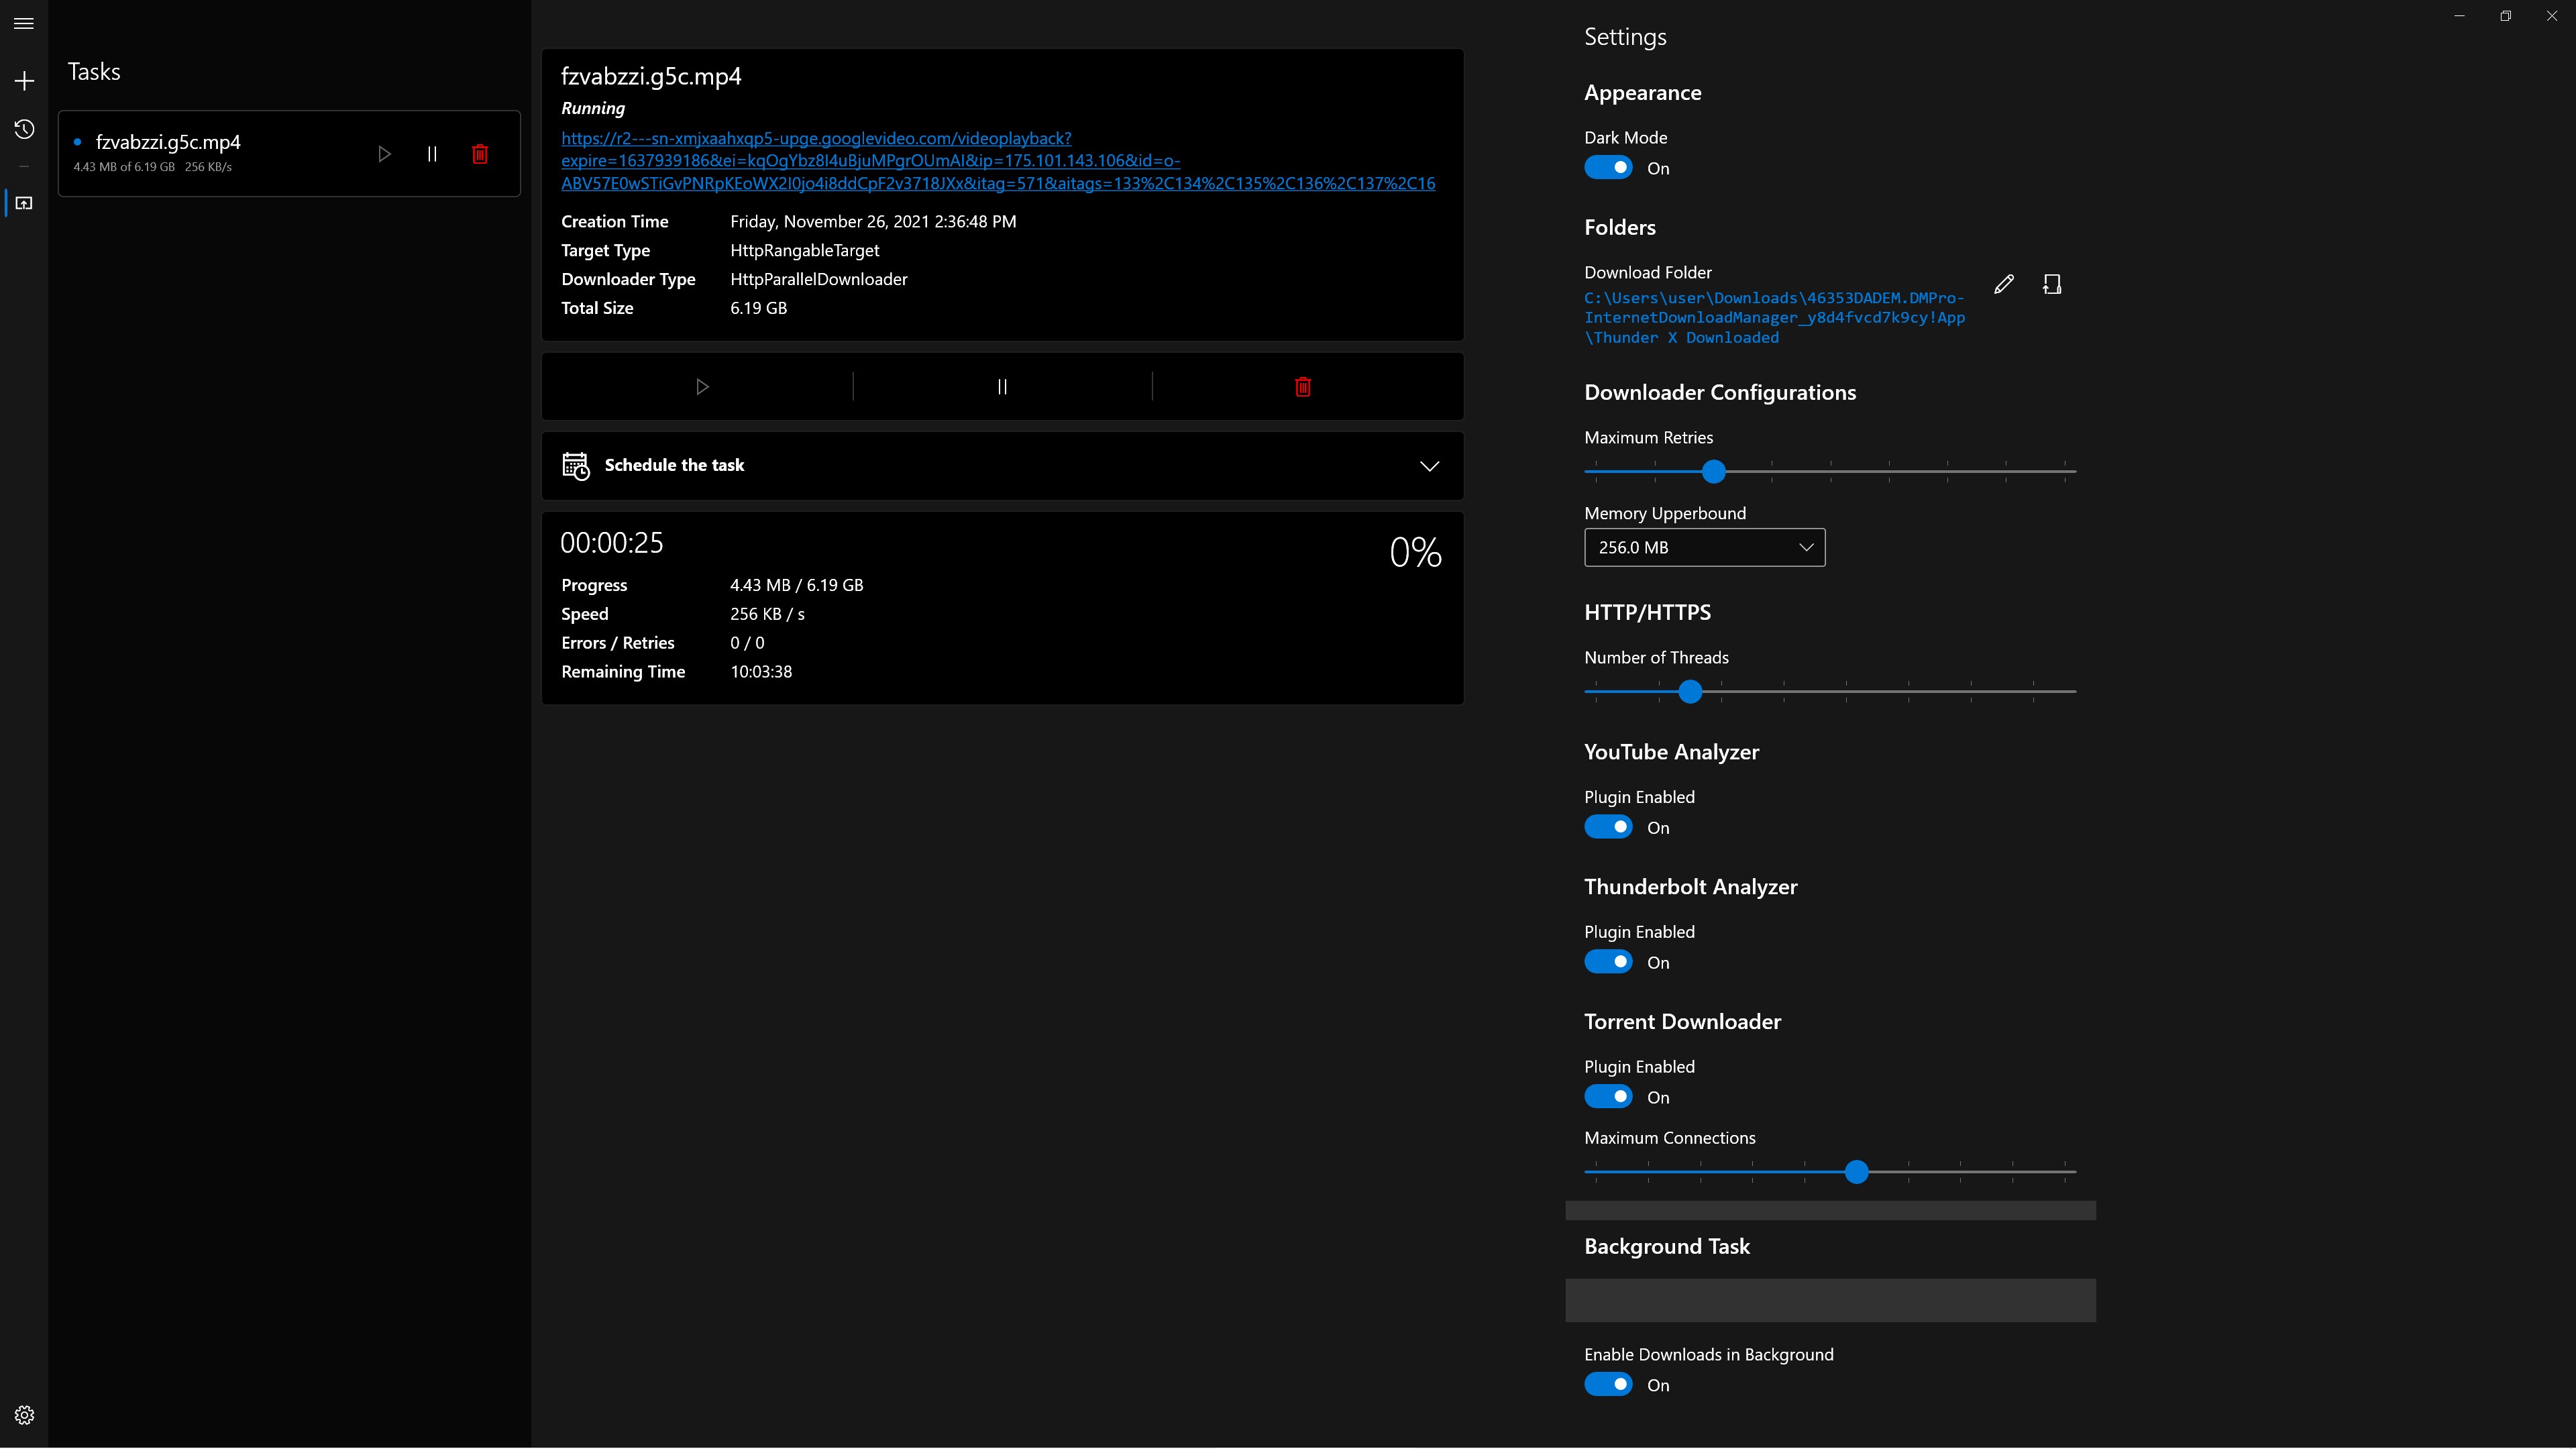Open the download folder path link
Viewport: 2576px width, 1449px height.
[x=1774, y=318]
